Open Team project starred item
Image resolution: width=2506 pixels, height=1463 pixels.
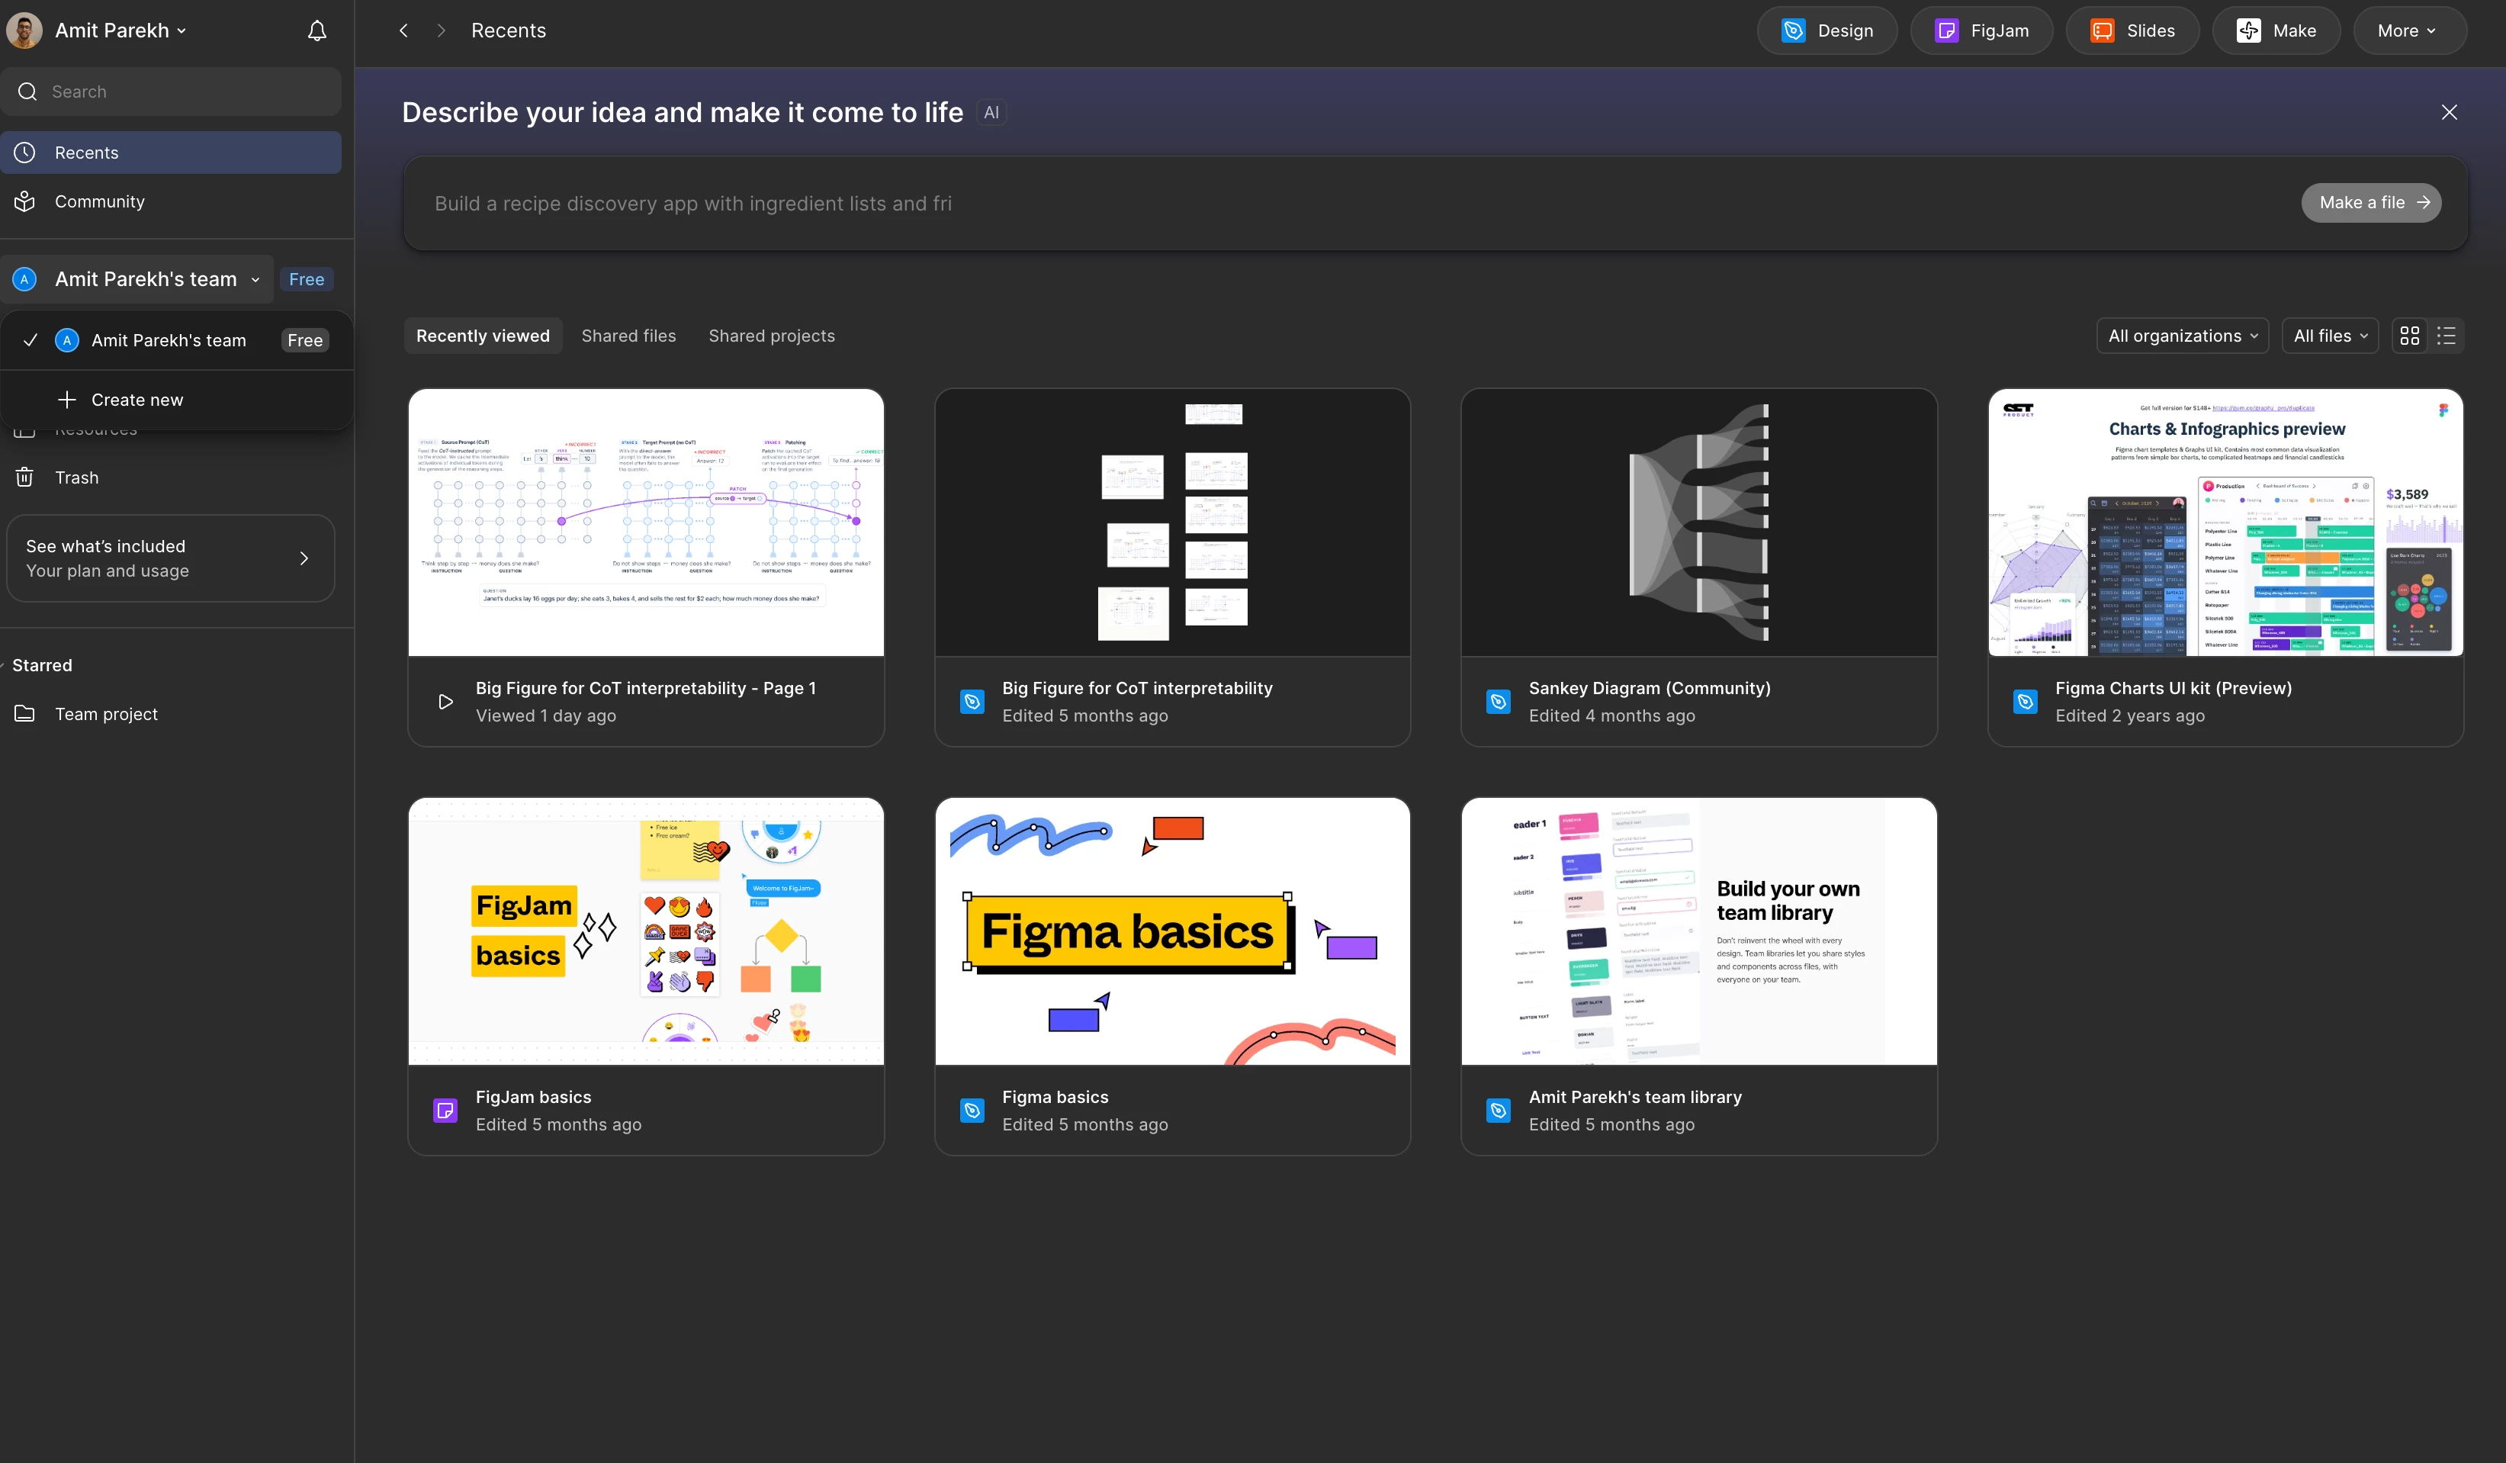171,714
